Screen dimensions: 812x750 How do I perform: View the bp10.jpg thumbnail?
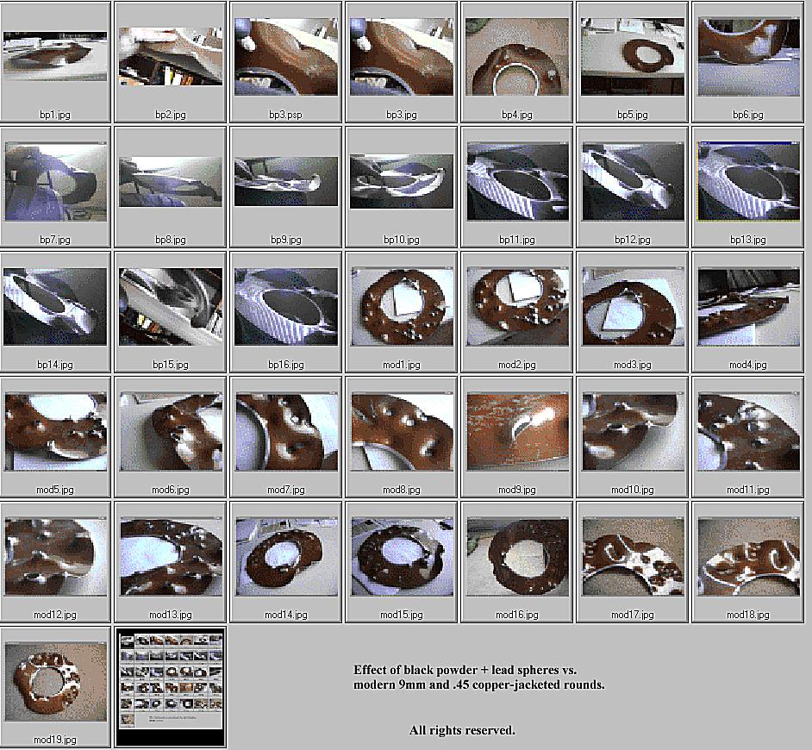click(402, 182)
